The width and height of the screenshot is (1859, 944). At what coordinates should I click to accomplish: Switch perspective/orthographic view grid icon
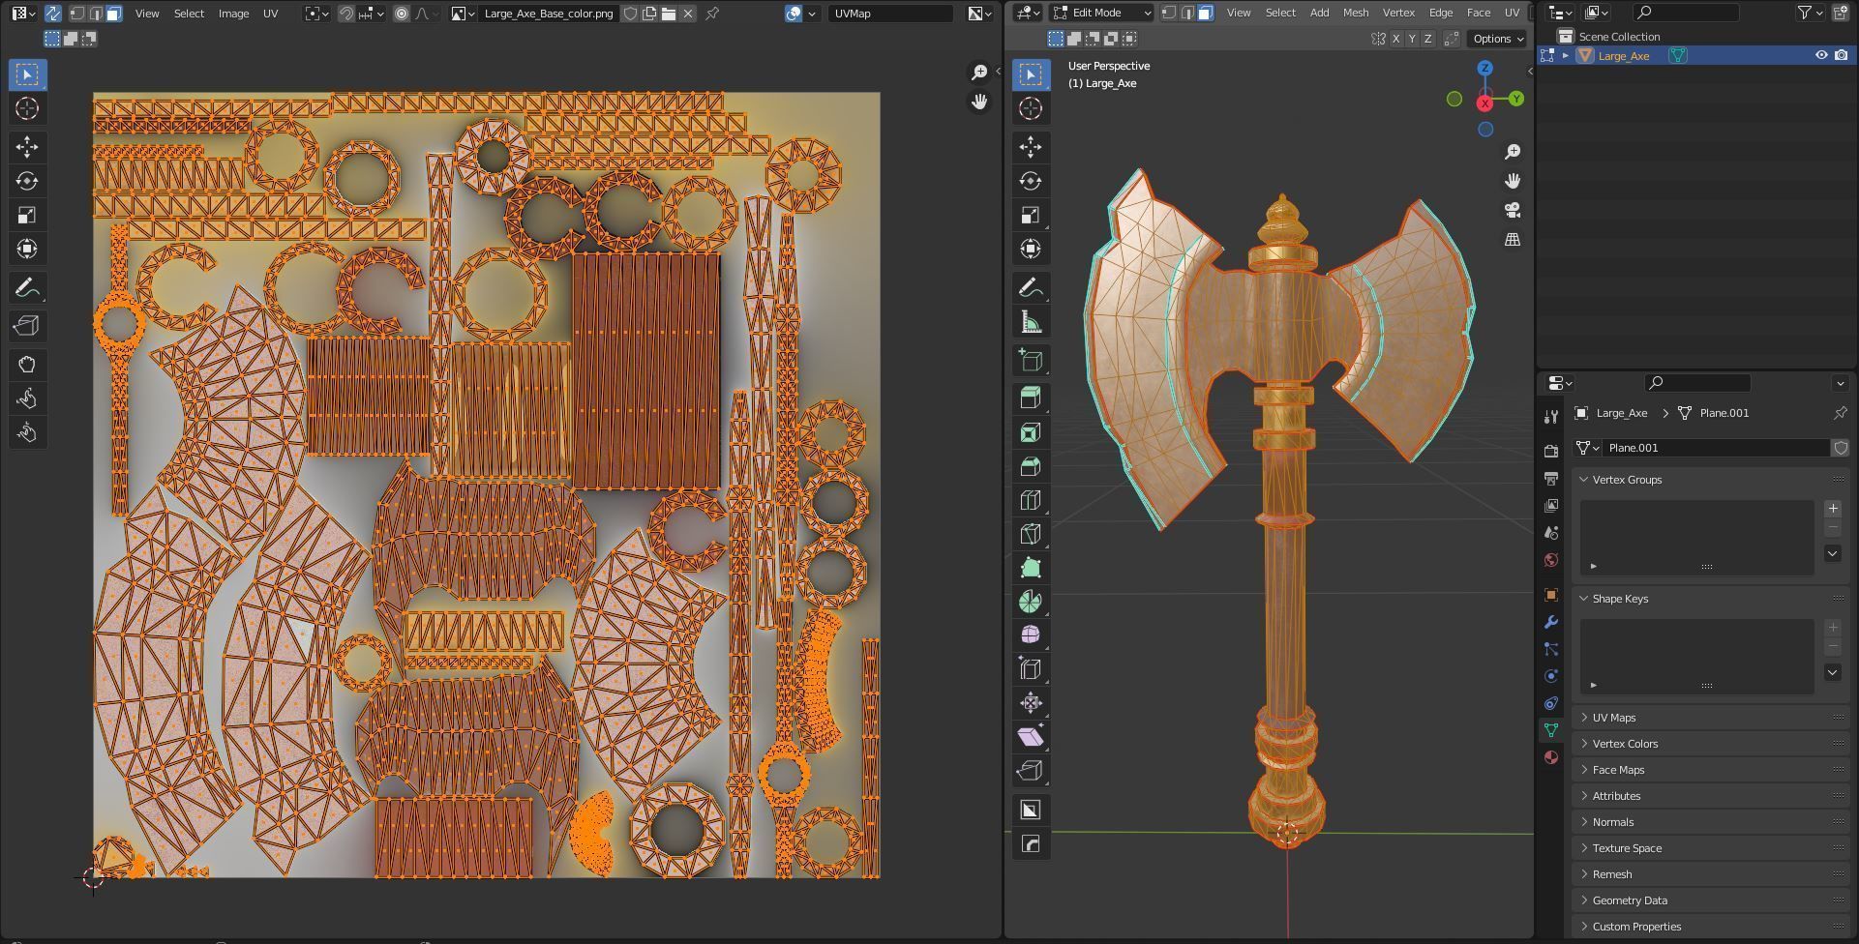tap(1513, 239)
